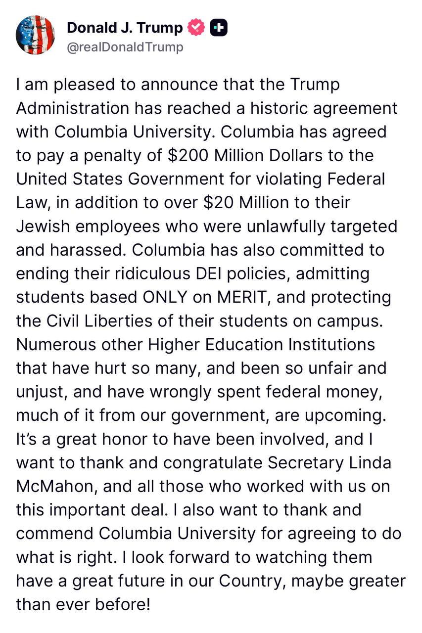Open the @realDonaldTrump handle
The image size is (422, 633).
[x=125, y=47]
